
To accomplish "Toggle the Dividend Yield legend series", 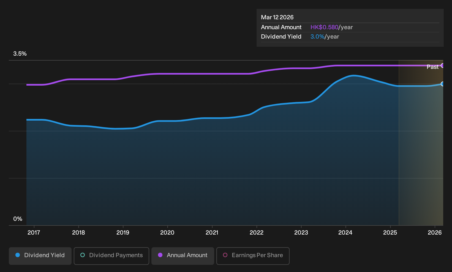I will pyautogui.click(x=40, y=256).
